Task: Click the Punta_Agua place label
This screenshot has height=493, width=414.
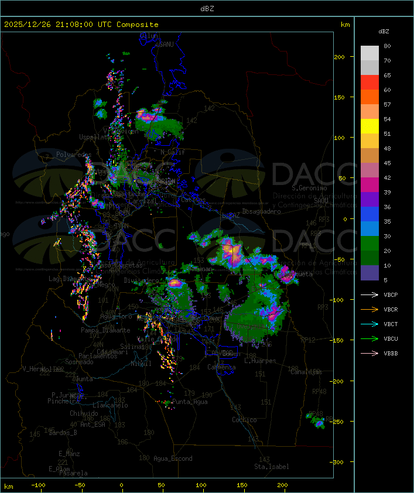Action: [190, 402]
